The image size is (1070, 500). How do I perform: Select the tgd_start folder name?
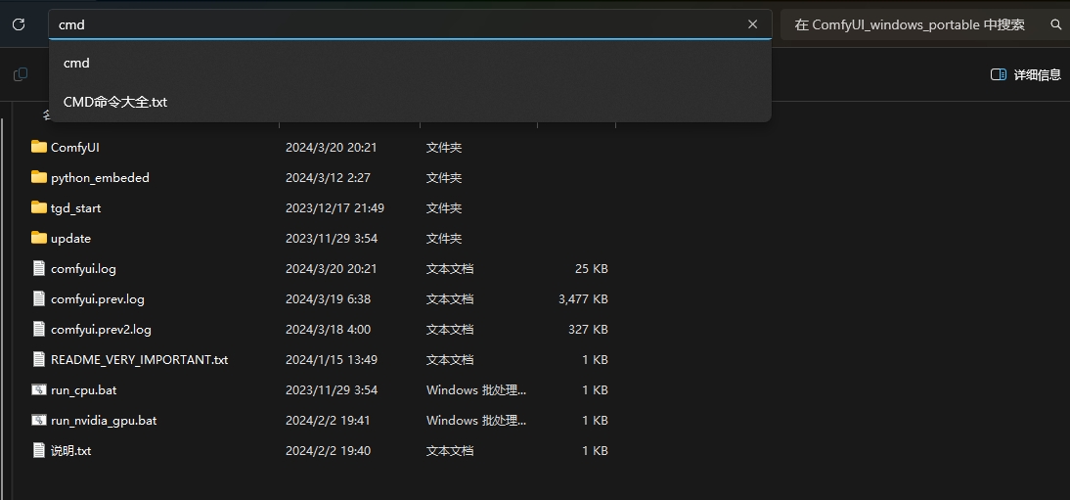coord(75,207)
